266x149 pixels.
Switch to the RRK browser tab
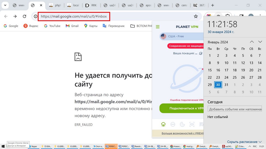[91, 5]
